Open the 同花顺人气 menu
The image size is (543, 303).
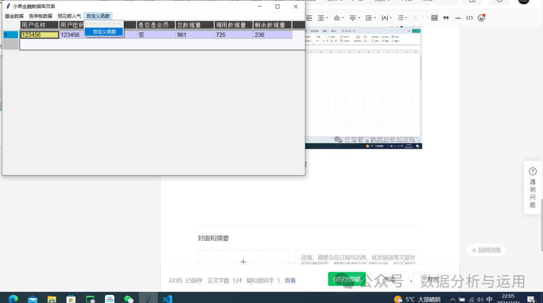point(69,16)
